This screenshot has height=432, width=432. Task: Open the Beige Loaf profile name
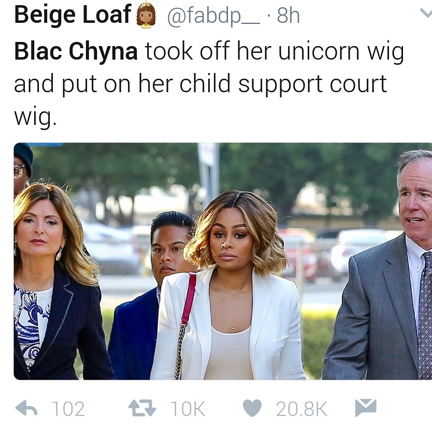coord(73,15)
